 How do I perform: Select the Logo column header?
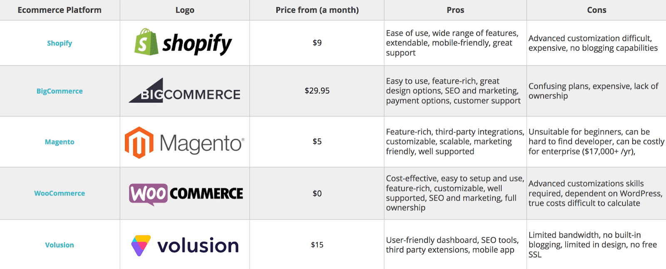point(185,10)
